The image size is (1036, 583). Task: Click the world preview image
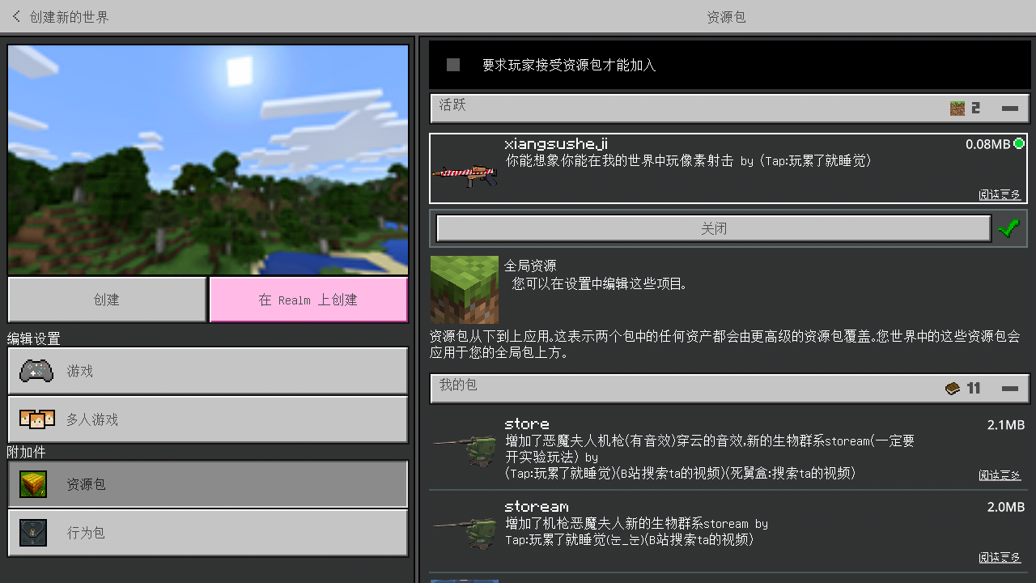coord(208,160)
